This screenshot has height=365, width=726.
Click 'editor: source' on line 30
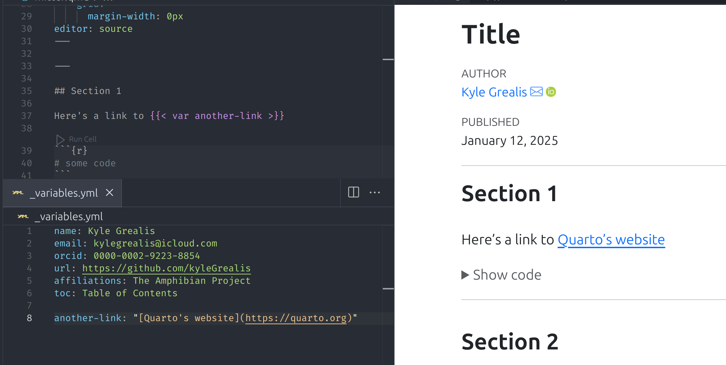tap(93, 29)
